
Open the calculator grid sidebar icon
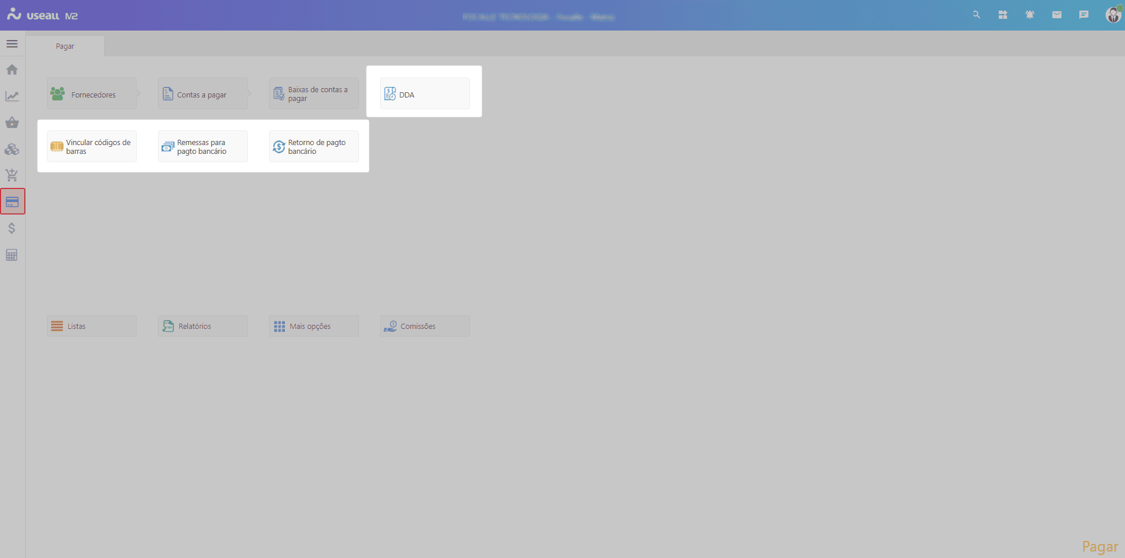(12, 255)
